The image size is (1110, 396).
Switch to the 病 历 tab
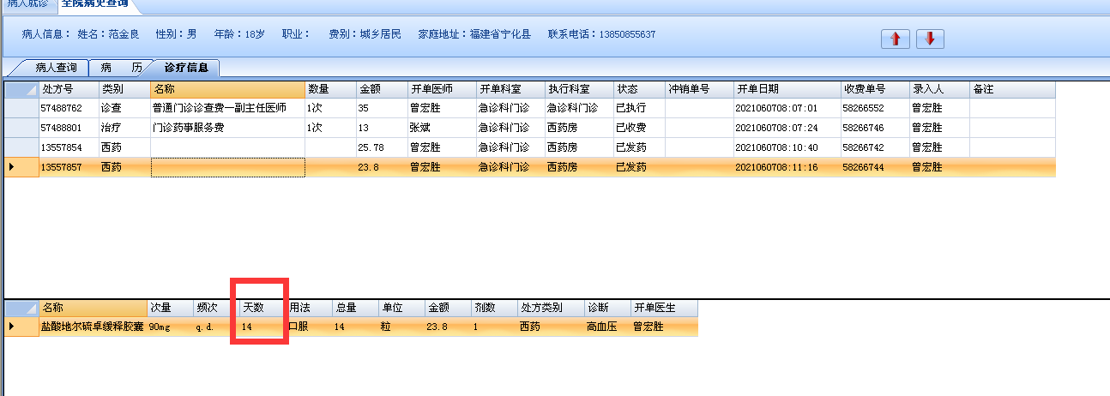[121, 67]
